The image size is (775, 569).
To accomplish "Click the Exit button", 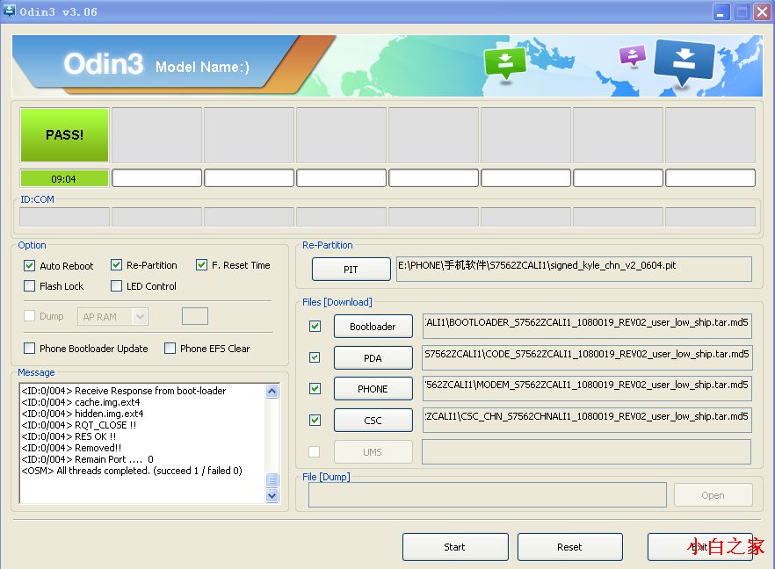I will tap(699, 547).
